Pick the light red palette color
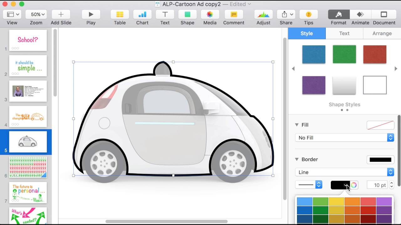 tap(368, 202)
